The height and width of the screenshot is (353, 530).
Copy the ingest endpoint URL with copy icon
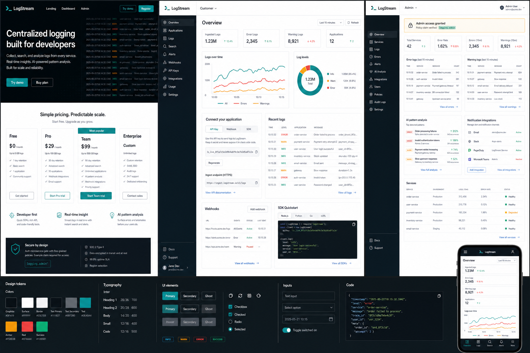click(256, 183)
